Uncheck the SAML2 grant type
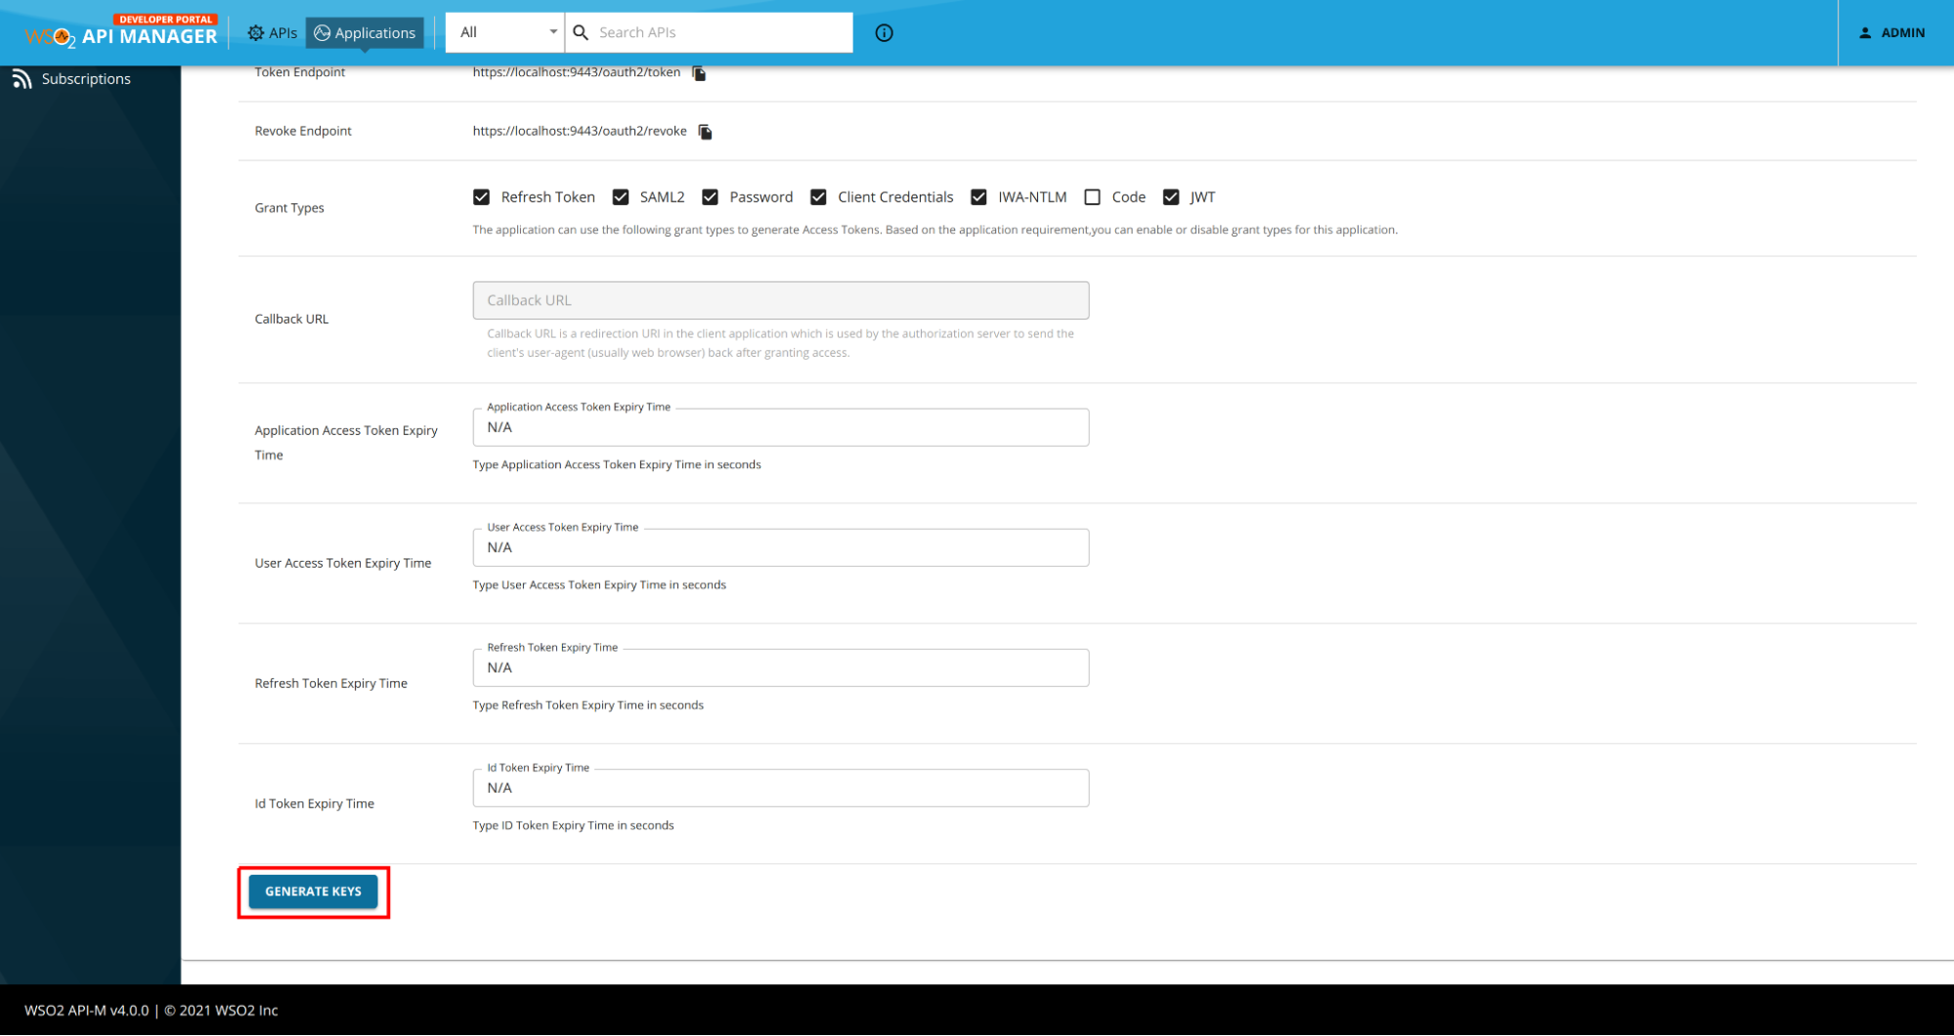Viewport: 1954px width, 1036px height. point(620,196)
